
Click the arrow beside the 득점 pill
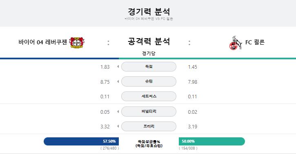(x=118, y=67)
